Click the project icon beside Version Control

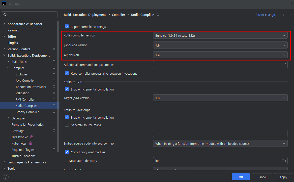pyautogui.click(x=54, y=49)
